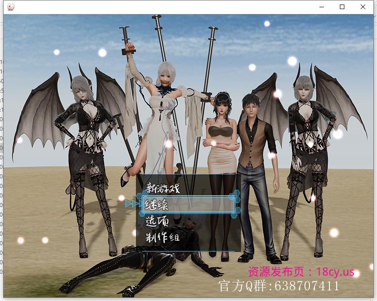The width and height of the screenshot is (377, 301).
Task: Maximize the game window
Action: point(342,7)
